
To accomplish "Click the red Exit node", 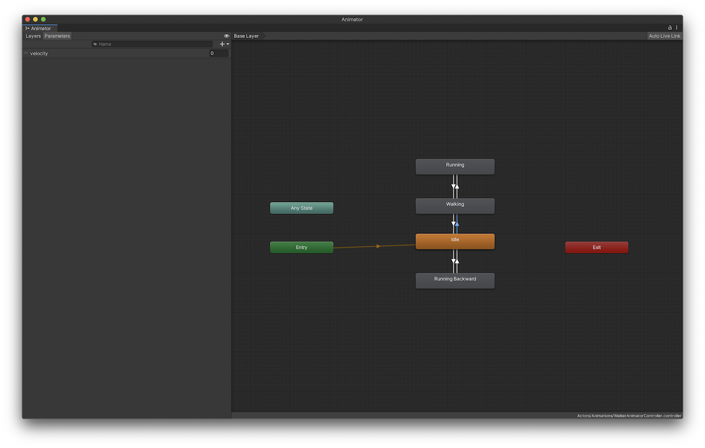I will (596, 248).
